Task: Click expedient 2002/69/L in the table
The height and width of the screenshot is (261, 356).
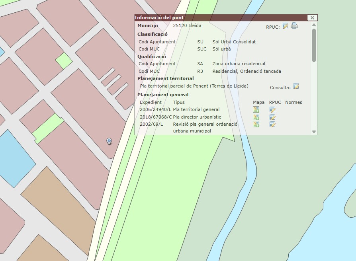Action: [x=151, y=124]
